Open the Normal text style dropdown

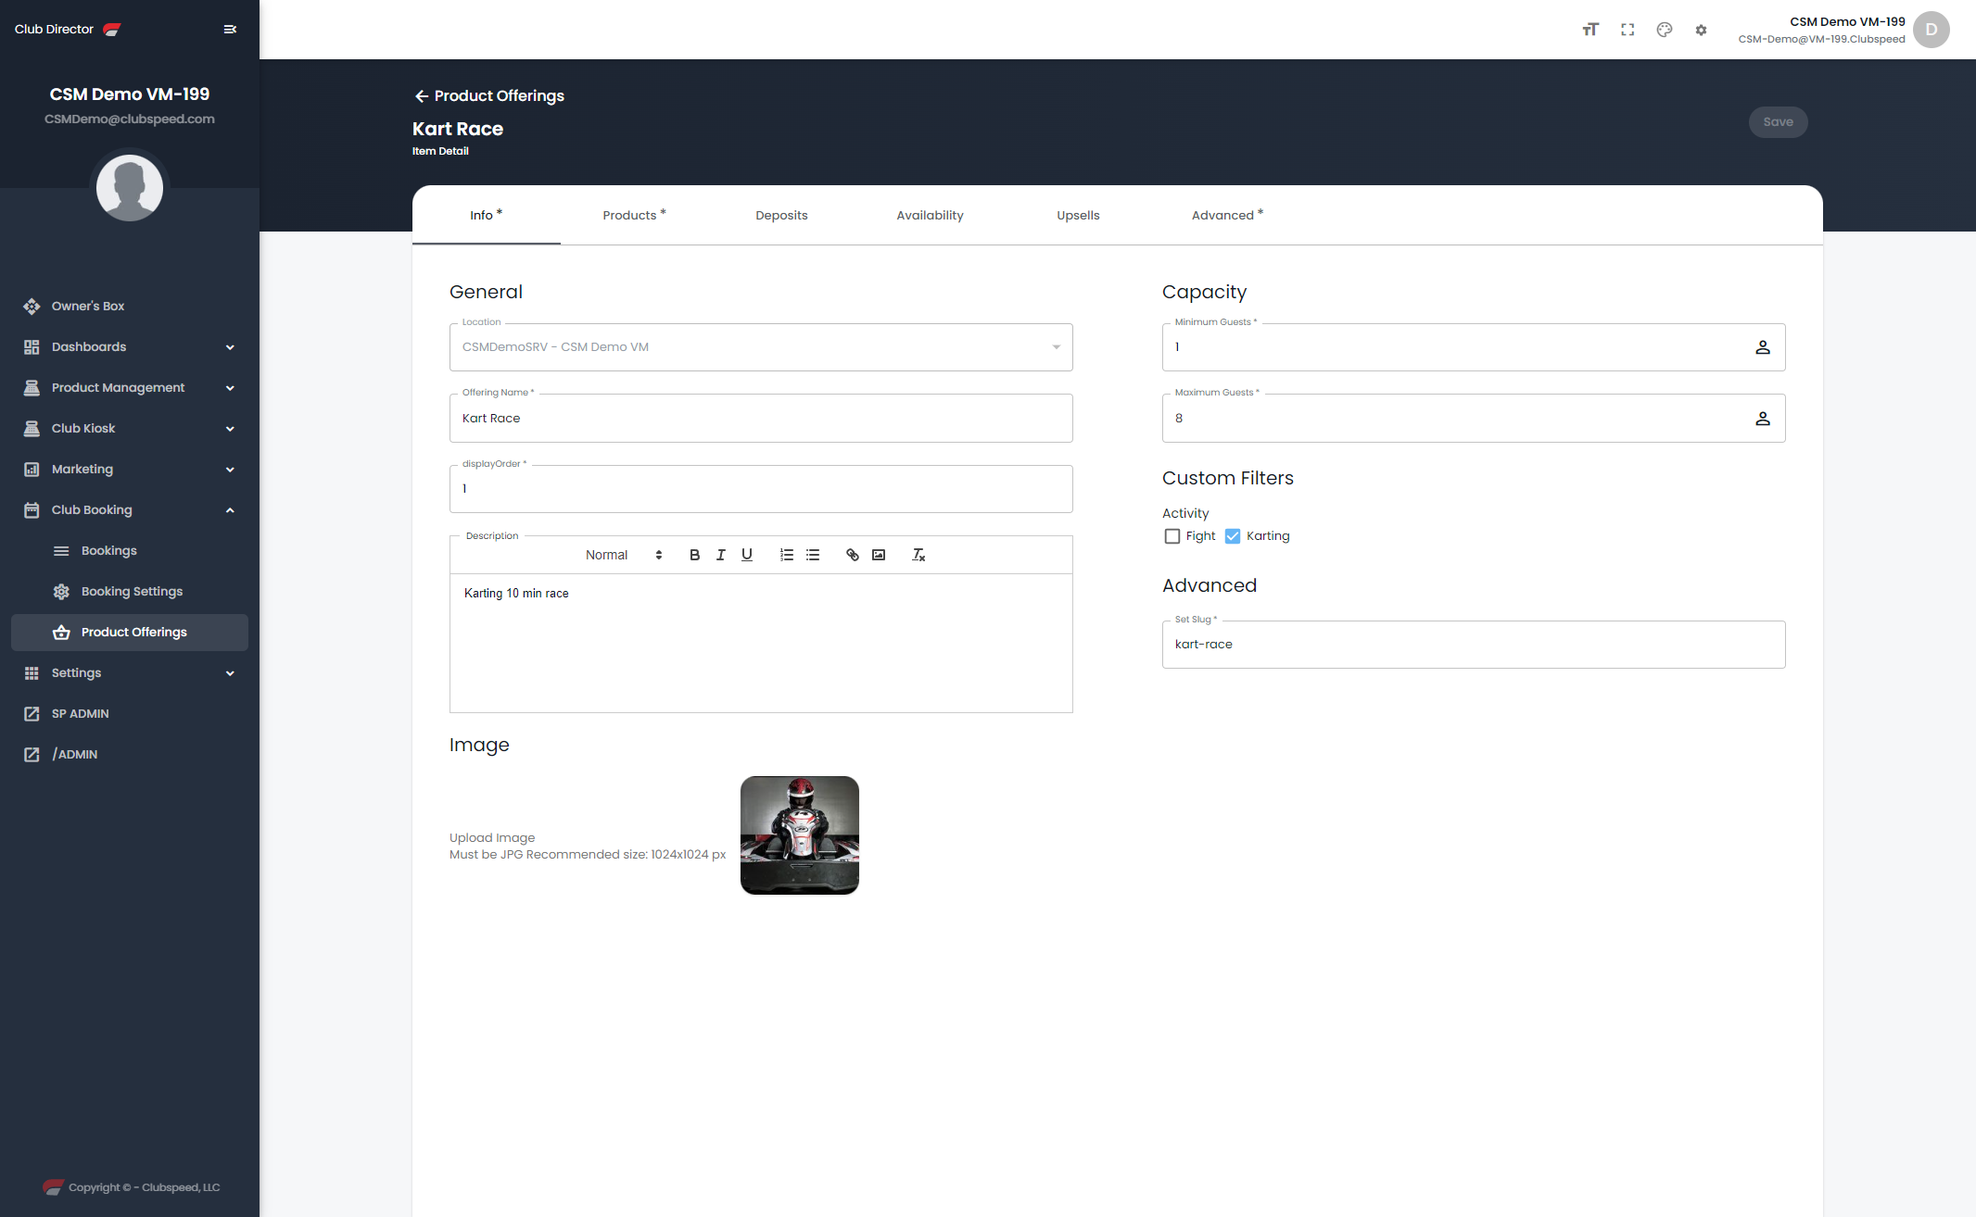pyautogui.click(x=624, y=555)
